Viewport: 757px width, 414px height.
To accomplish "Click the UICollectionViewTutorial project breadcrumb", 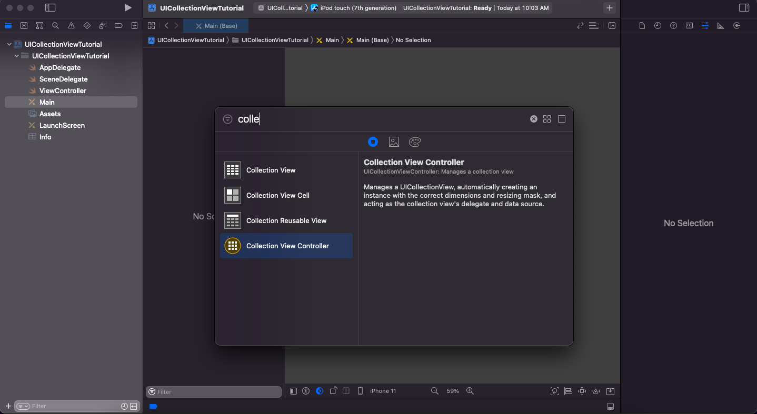I will [186, 40].
